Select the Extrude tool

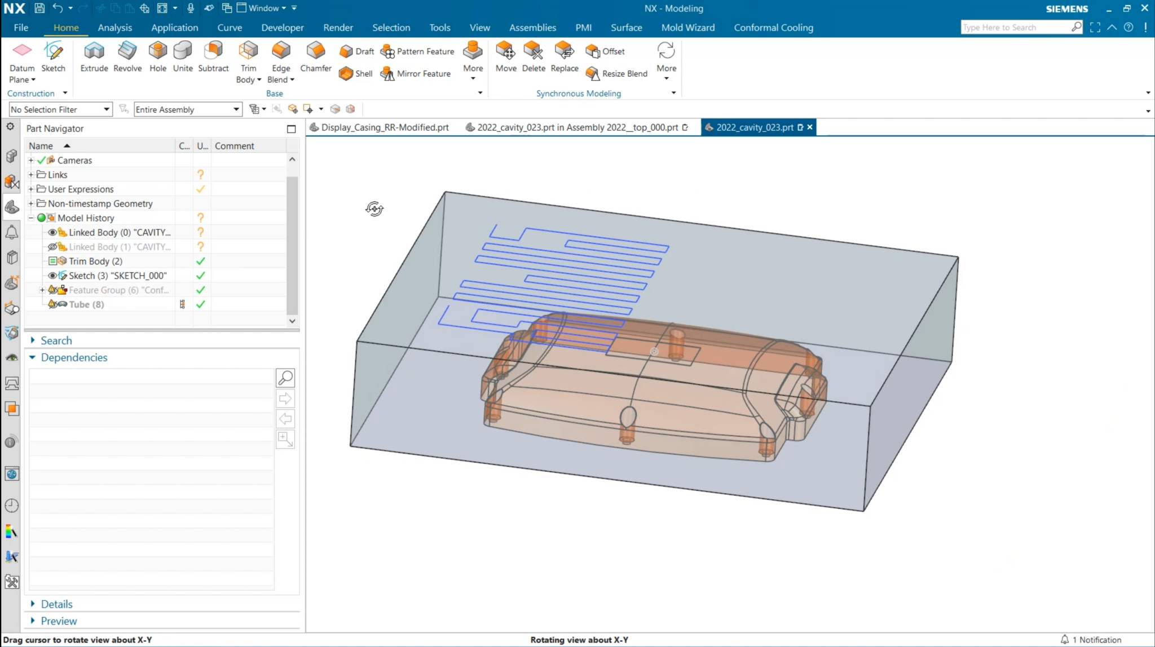(x=94, y=55)
